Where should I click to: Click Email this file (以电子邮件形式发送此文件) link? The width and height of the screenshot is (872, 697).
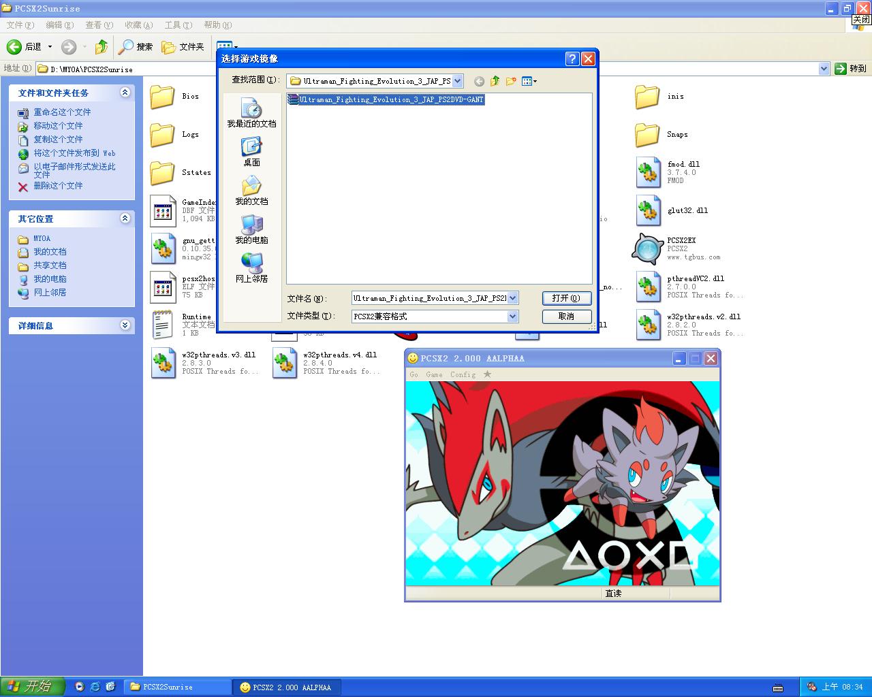[74, 170]
